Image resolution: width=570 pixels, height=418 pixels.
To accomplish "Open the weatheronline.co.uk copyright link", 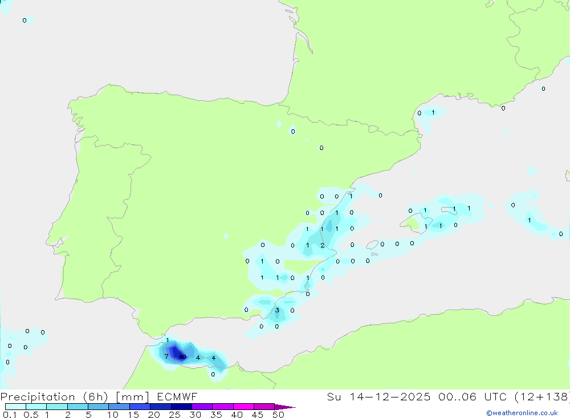I will click(522, 413).
